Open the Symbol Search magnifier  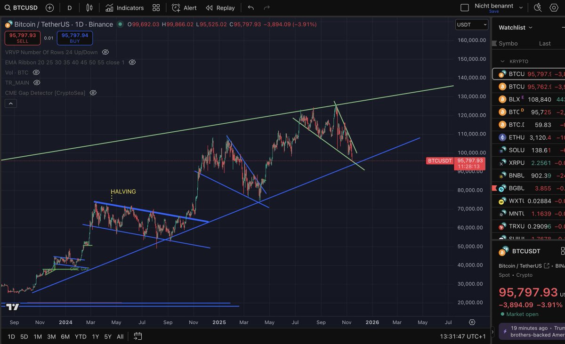(7, 8)
